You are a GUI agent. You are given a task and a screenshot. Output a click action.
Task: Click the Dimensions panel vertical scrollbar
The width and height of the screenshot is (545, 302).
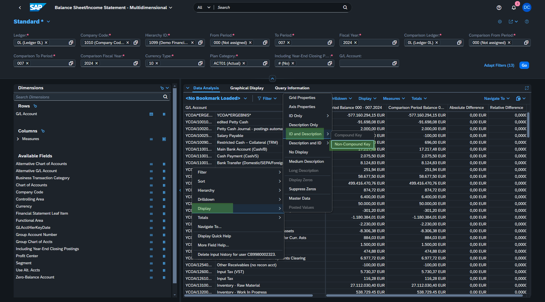(175, 186)
